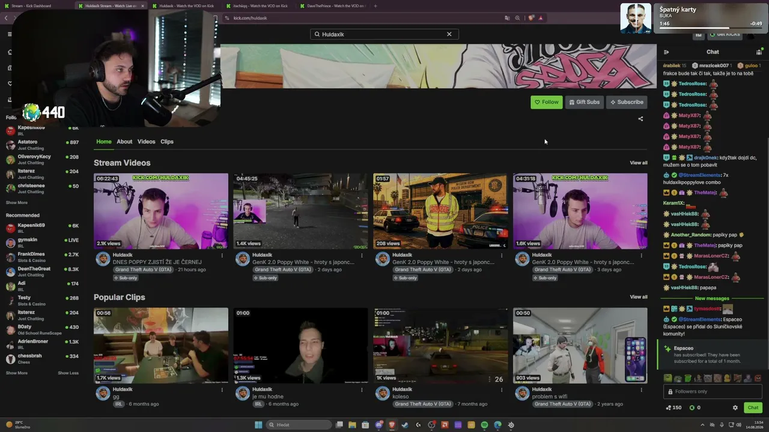Play the 'gg' popular clip

coord(161,346)
